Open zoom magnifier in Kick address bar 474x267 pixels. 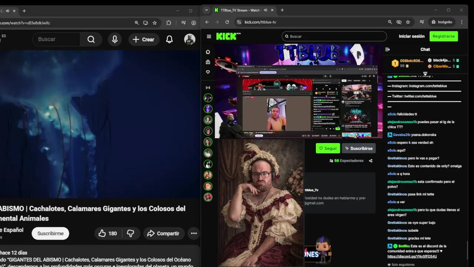(x=390, y=22)
